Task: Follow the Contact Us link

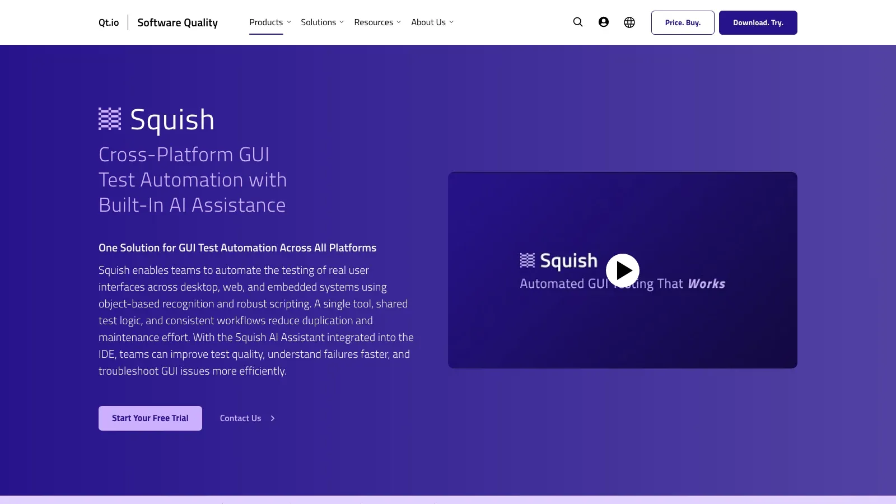Action: [240, 418]
